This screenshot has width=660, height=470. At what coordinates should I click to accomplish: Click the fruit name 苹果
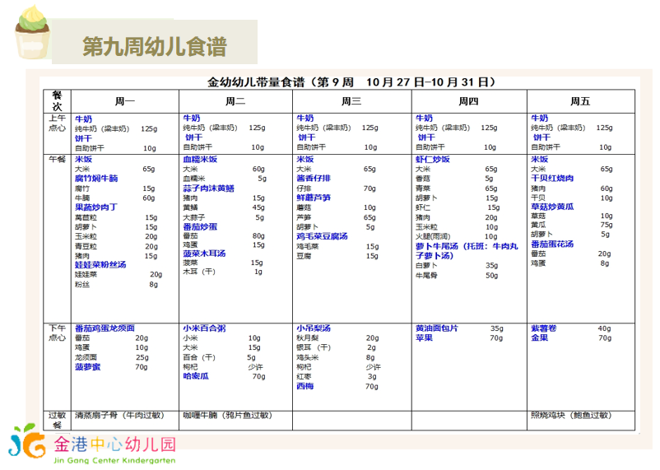(425, 337)
